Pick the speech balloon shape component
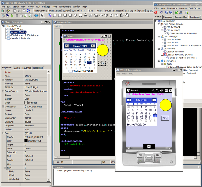Viewport: 202px width, 187px height. (127, 15)
